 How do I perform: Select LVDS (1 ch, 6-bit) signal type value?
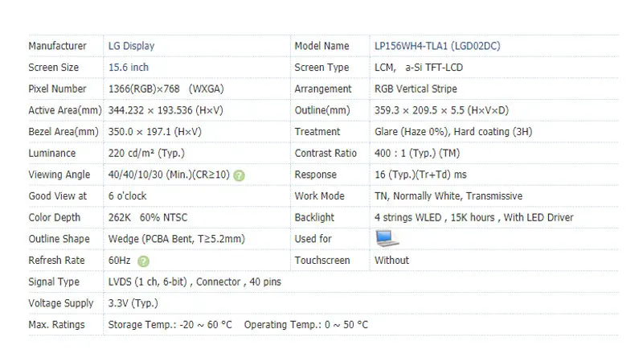(195, 282)
